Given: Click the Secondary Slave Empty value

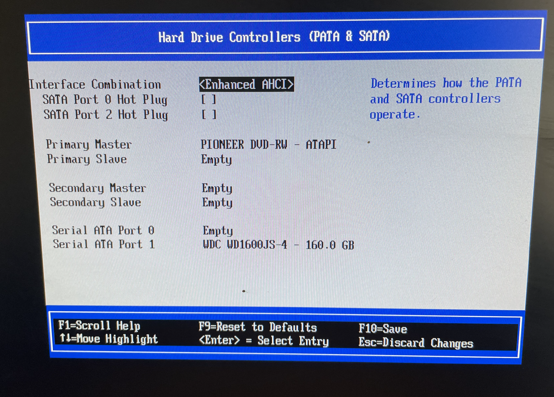Looking at the screenshot, I should click(x=217, y=203).
